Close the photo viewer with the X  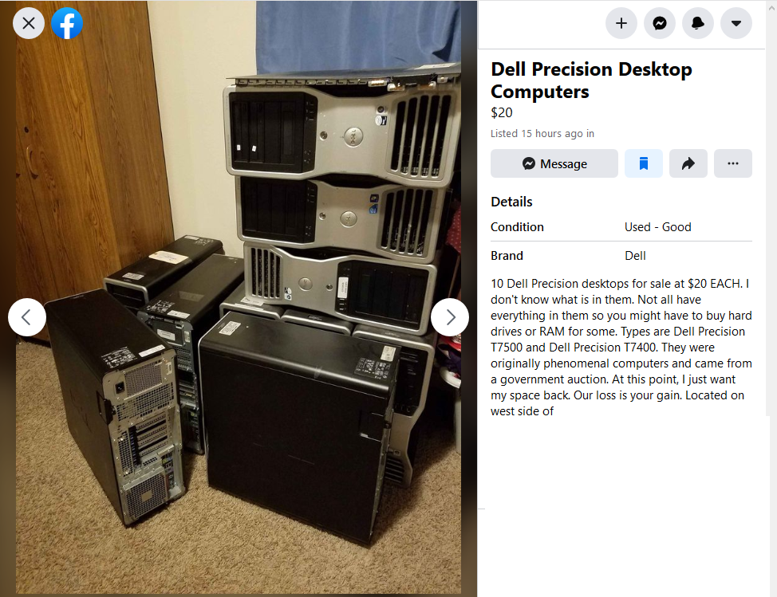29,23
